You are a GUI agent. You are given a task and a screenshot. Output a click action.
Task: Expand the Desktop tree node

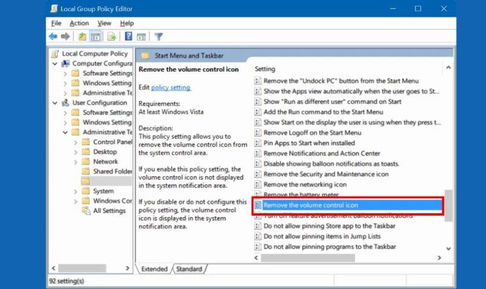point(75,152)
